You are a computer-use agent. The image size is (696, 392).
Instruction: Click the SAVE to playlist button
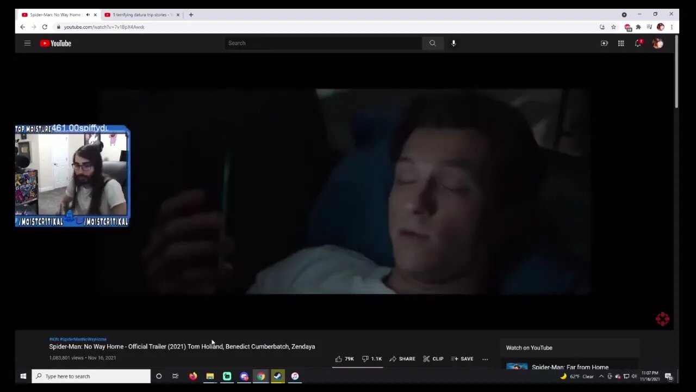tap(462, 359)
